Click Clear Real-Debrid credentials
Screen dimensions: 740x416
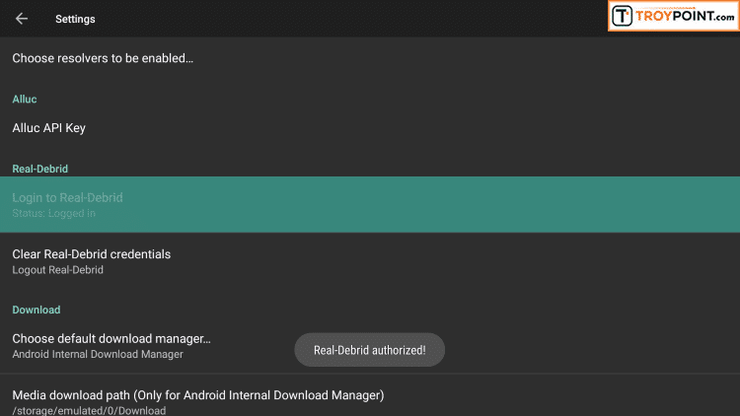(x=370, y=261)
